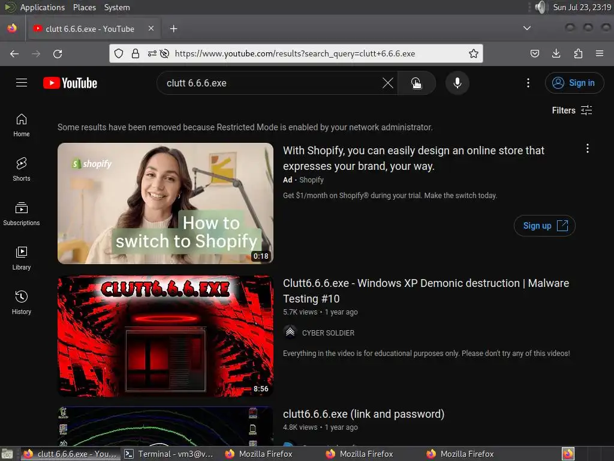The image size is (614, 461).
Task: Click the CYBER SOLDIER channel avatar
Action: click(290, 333)
